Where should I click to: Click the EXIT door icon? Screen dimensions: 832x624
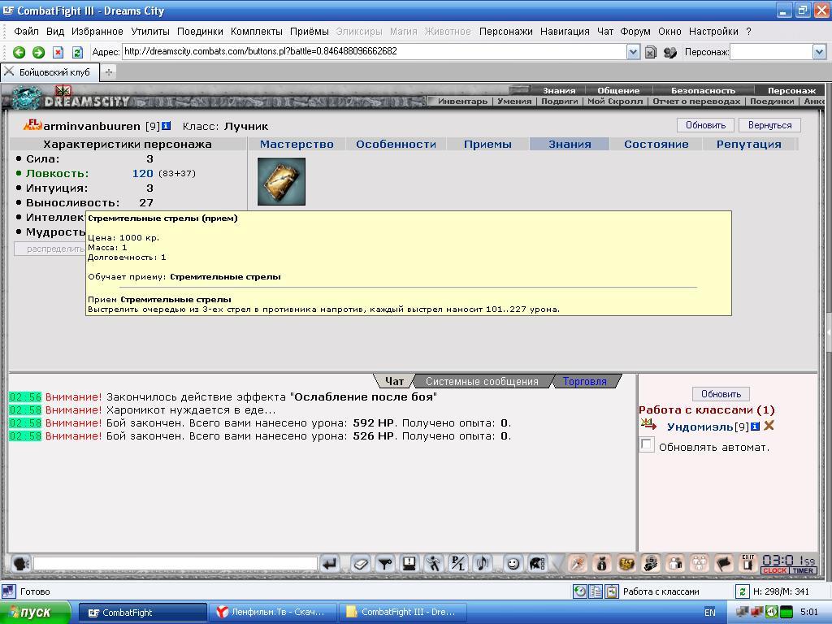tap(748, 563)
